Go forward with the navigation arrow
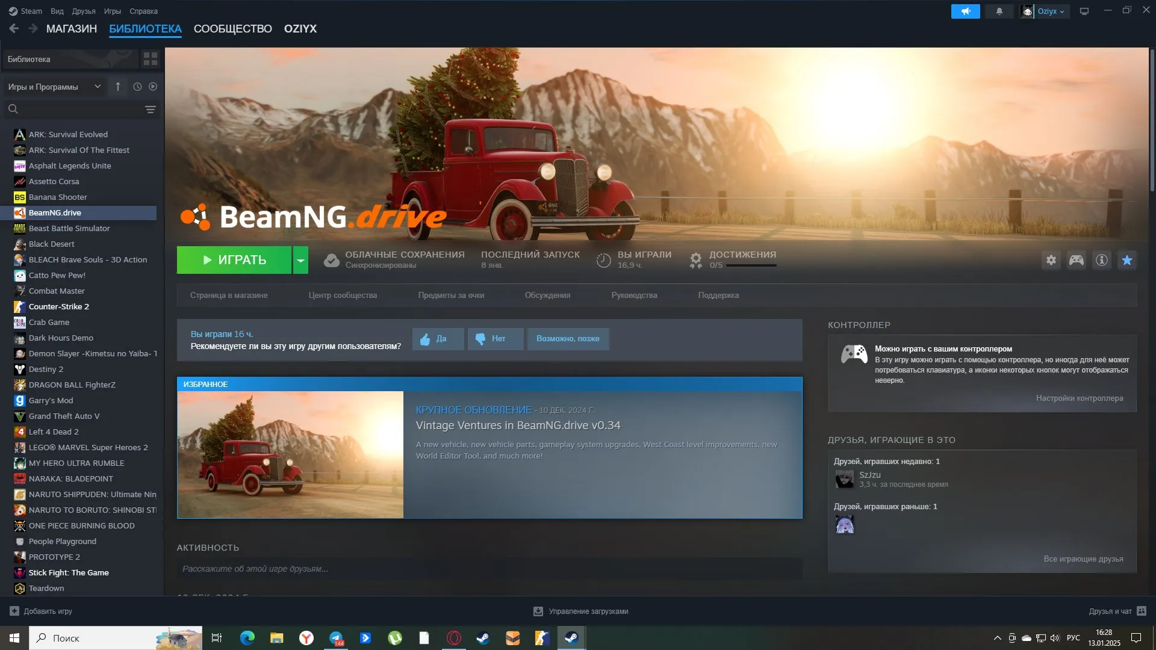The image size is (1156, 650). pos(33,28)
